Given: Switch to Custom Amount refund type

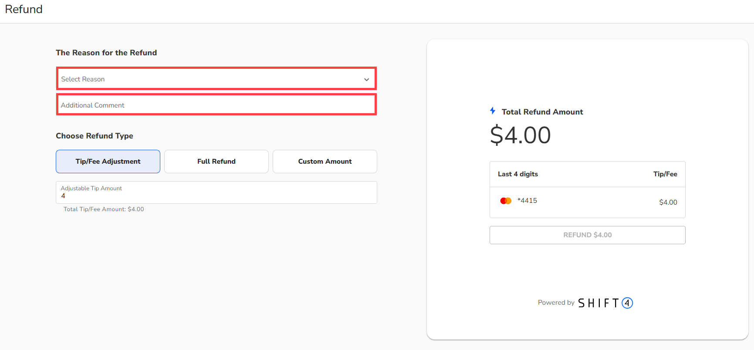Looking at the screenshot, I should (x=325, y=162).
